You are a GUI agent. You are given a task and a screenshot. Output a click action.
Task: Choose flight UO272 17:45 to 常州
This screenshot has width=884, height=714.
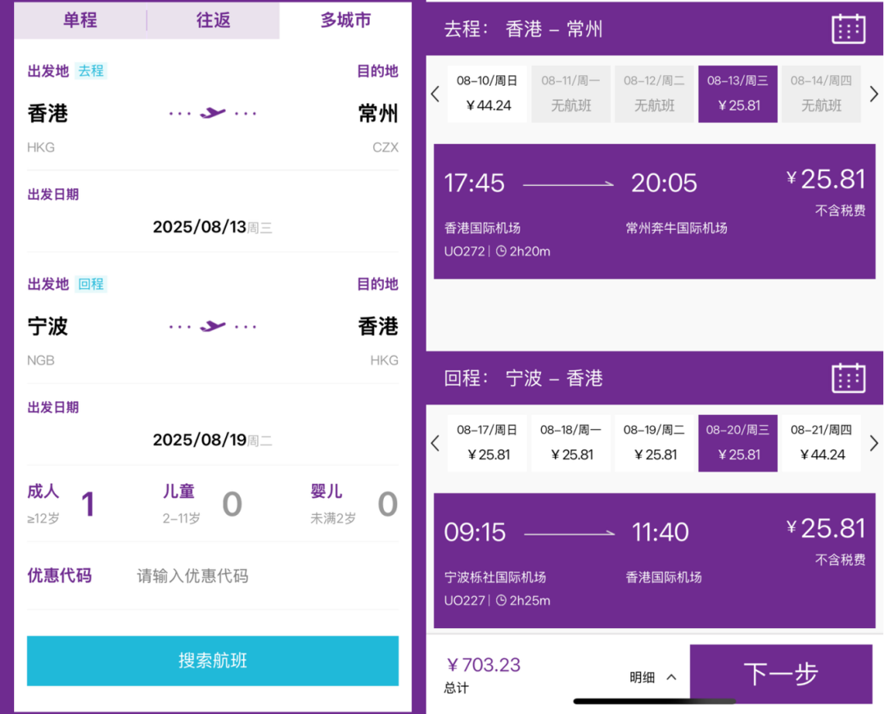(654, 211)
